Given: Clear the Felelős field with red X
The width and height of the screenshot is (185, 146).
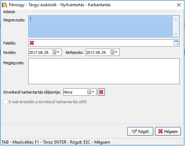Looking at the screenshot, I should click(x=32, y=43).
